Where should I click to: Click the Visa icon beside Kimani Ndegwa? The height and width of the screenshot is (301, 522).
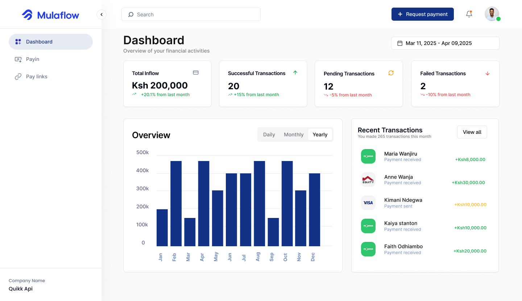(368, 203)
